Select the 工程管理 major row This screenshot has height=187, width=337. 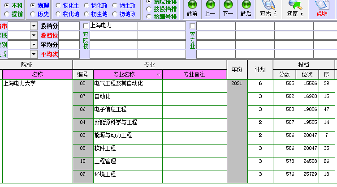pos(128,164)
